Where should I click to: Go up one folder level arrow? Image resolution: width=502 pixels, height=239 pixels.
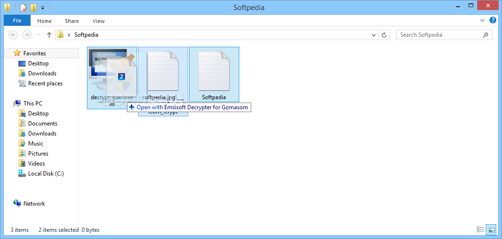point(49,35)
